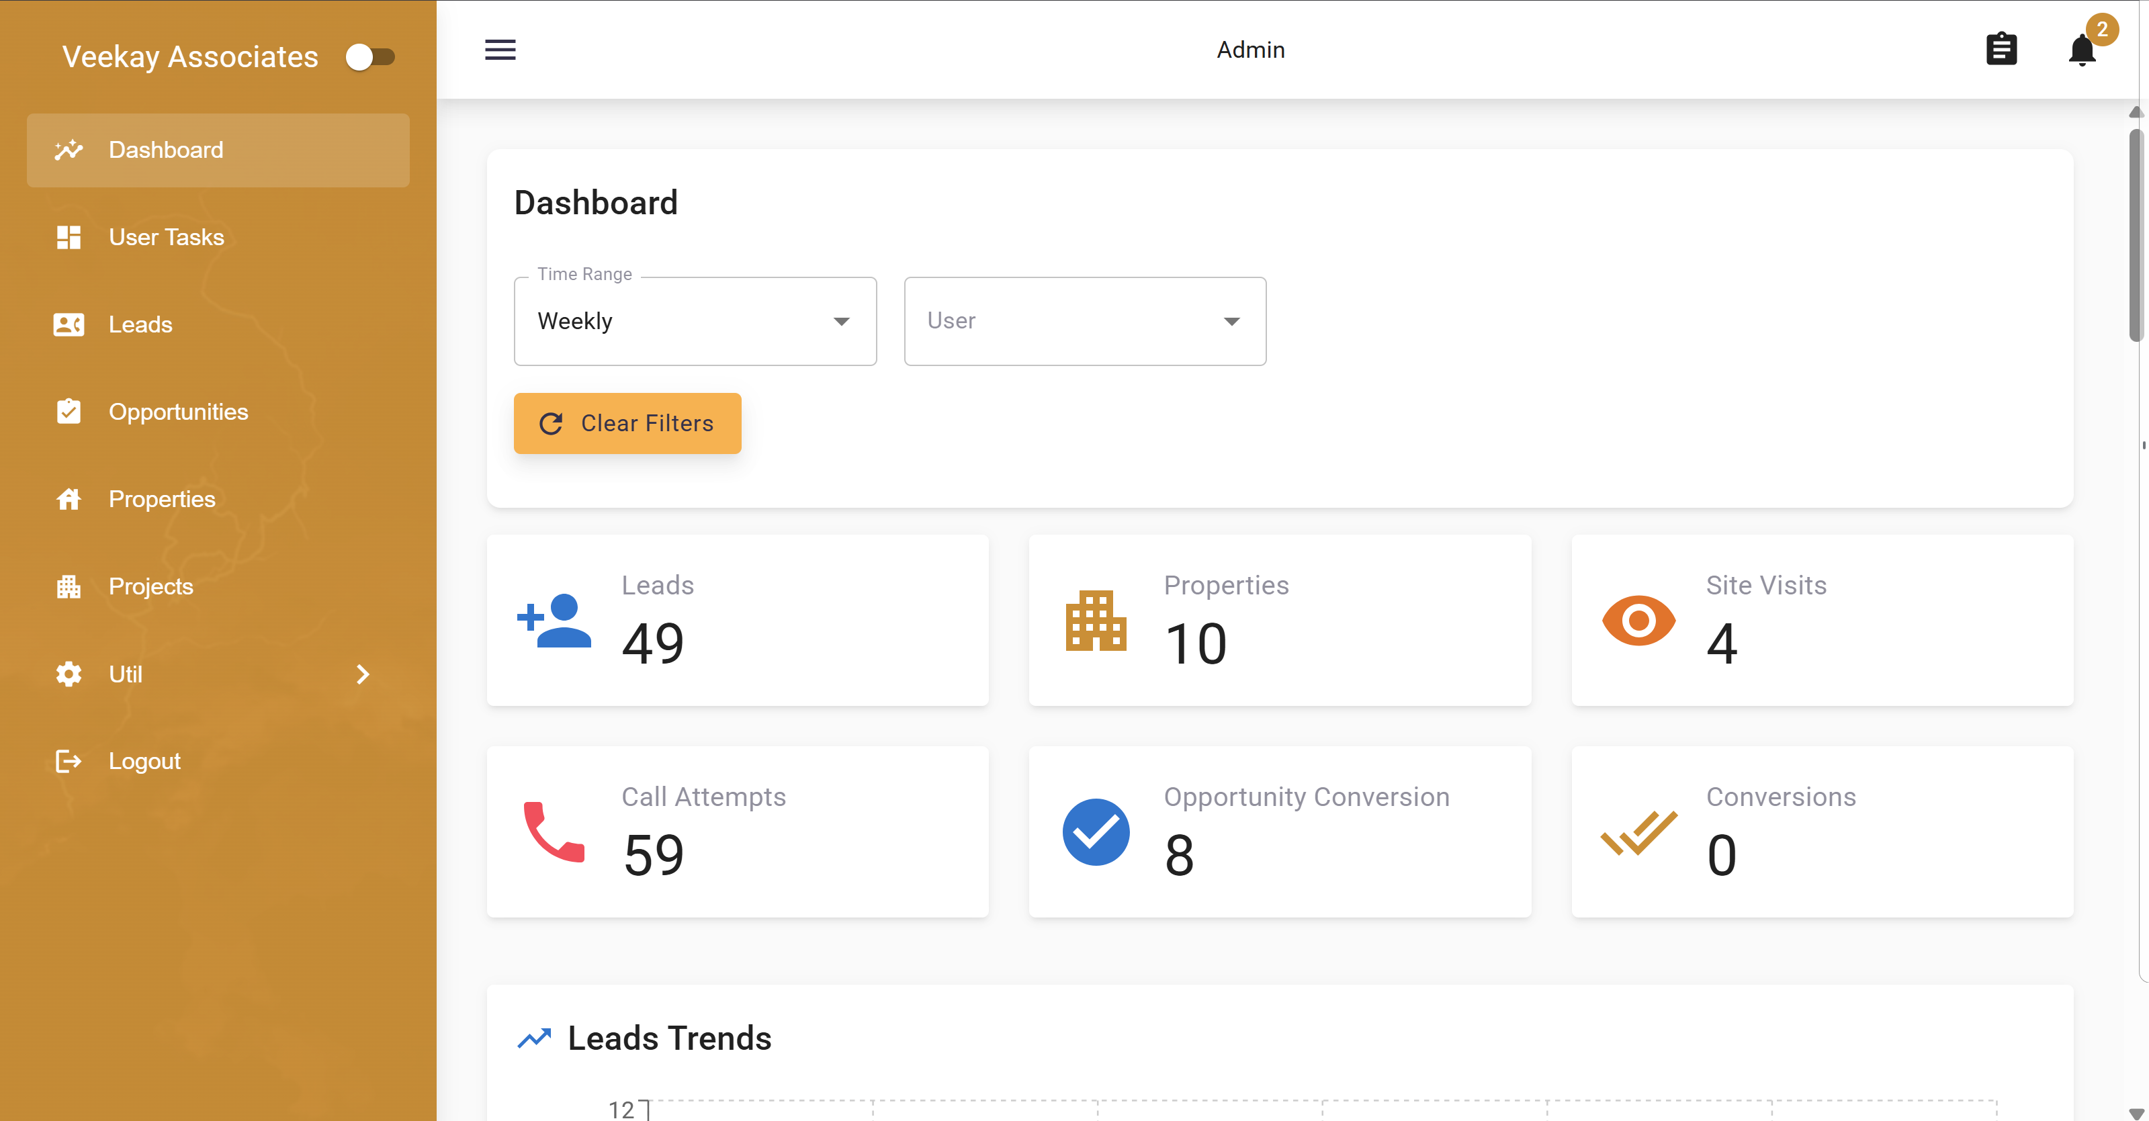
Task: Click the hamburger menu icon
Action: coord(500,50)
